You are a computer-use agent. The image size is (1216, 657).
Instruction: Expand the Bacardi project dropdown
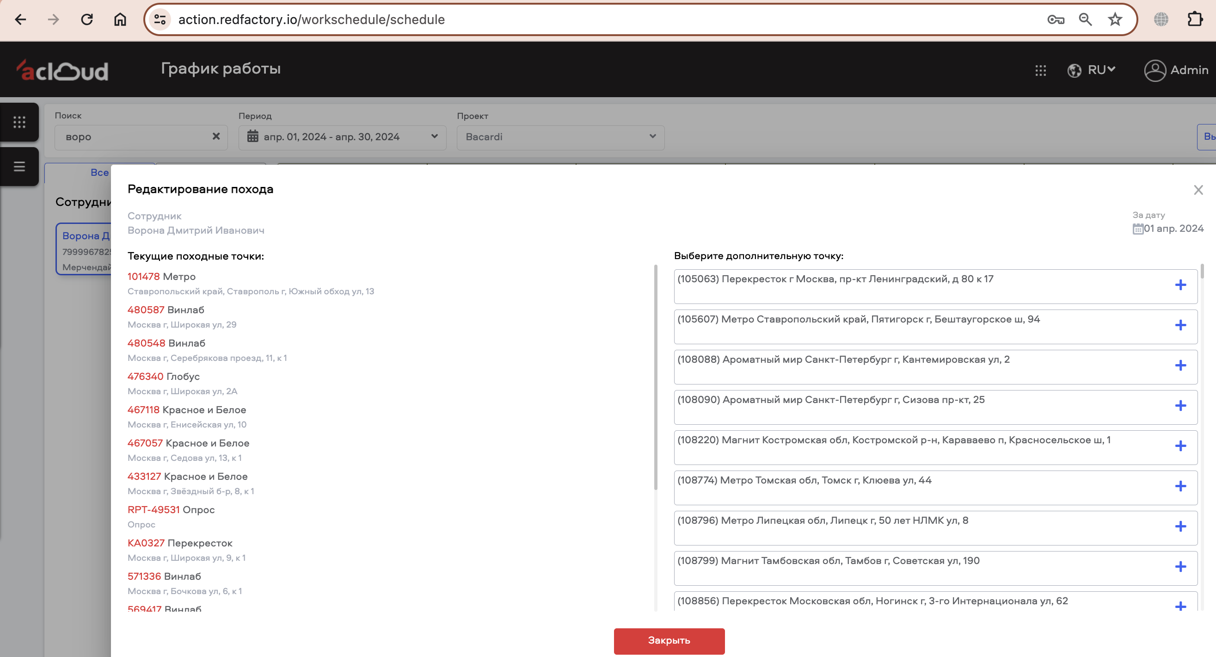point(560,137)
